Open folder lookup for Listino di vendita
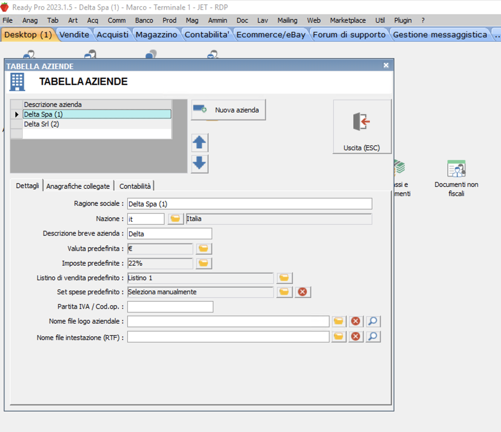501x432 pixels. point(284,278)
